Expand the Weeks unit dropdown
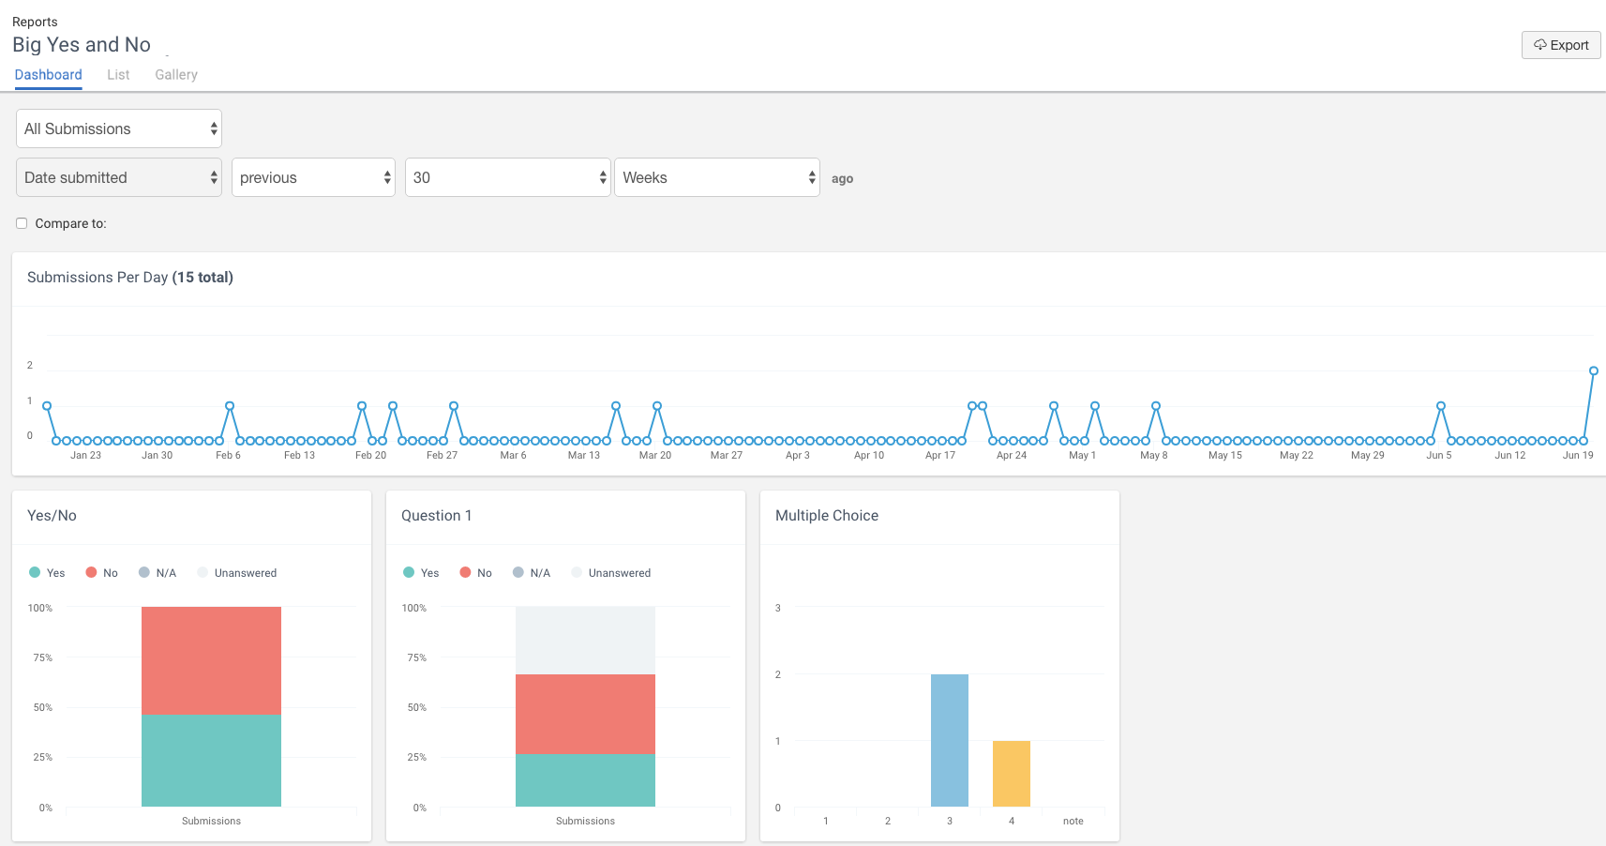The width and height of the screenshot is (1606, 846). point(717,177)
